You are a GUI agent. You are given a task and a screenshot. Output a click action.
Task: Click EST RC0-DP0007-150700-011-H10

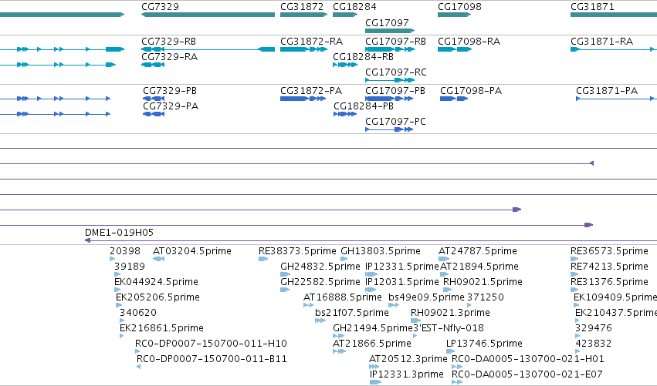click(x=137, y=351)
